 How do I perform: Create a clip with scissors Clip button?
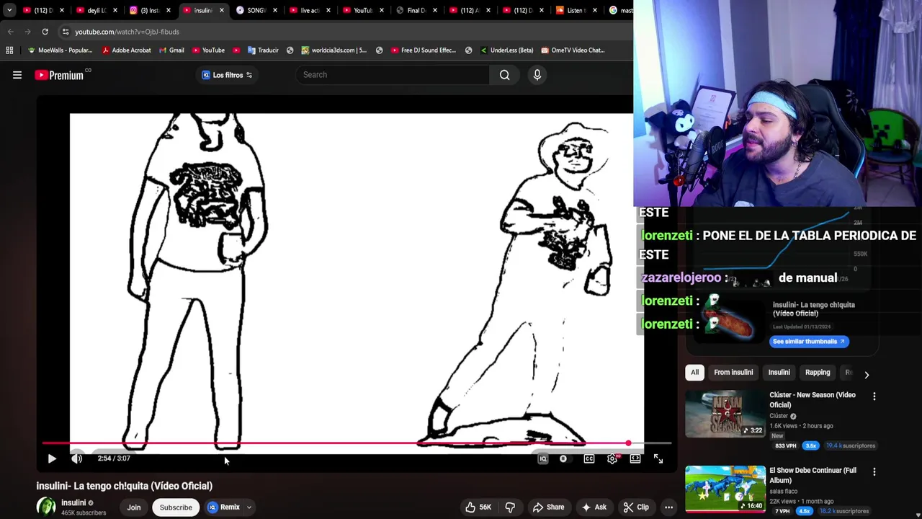636,507
